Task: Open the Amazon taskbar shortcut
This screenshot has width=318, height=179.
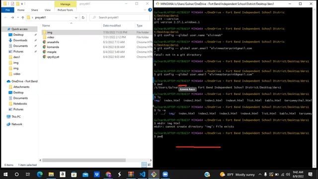Action: [x=63, y=175]
